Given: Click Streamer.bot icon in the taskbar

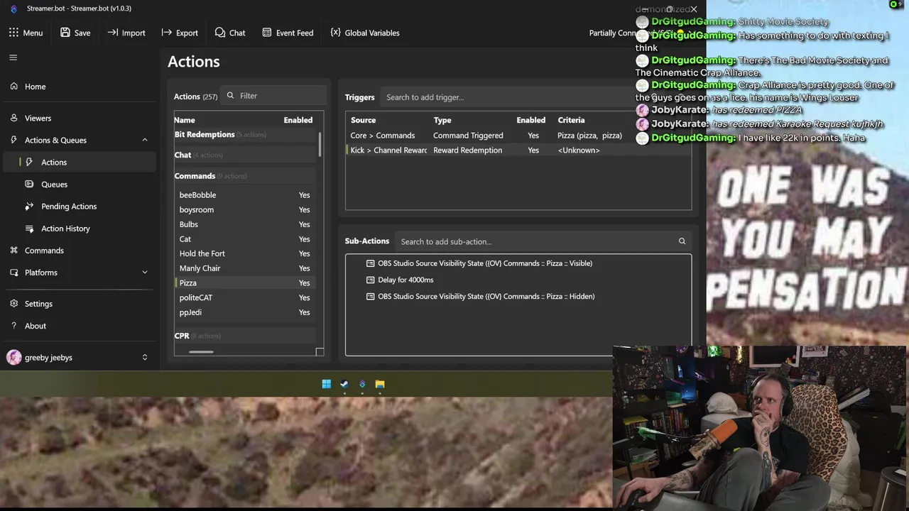Looking at the screenshot, I should (x=362, y=384).
